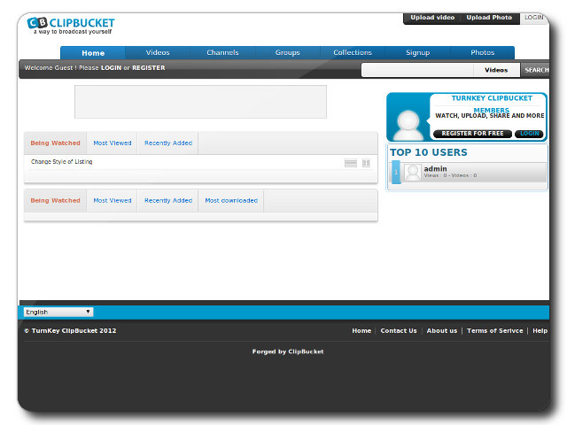
Task: Switch listing to grid view style
Action: (x=367, y=163)
